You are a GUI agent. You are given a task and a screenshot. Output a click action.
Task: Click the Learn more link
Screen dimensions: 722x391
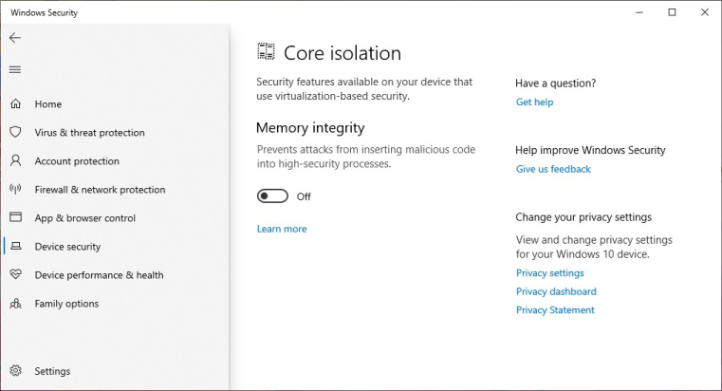282,229
